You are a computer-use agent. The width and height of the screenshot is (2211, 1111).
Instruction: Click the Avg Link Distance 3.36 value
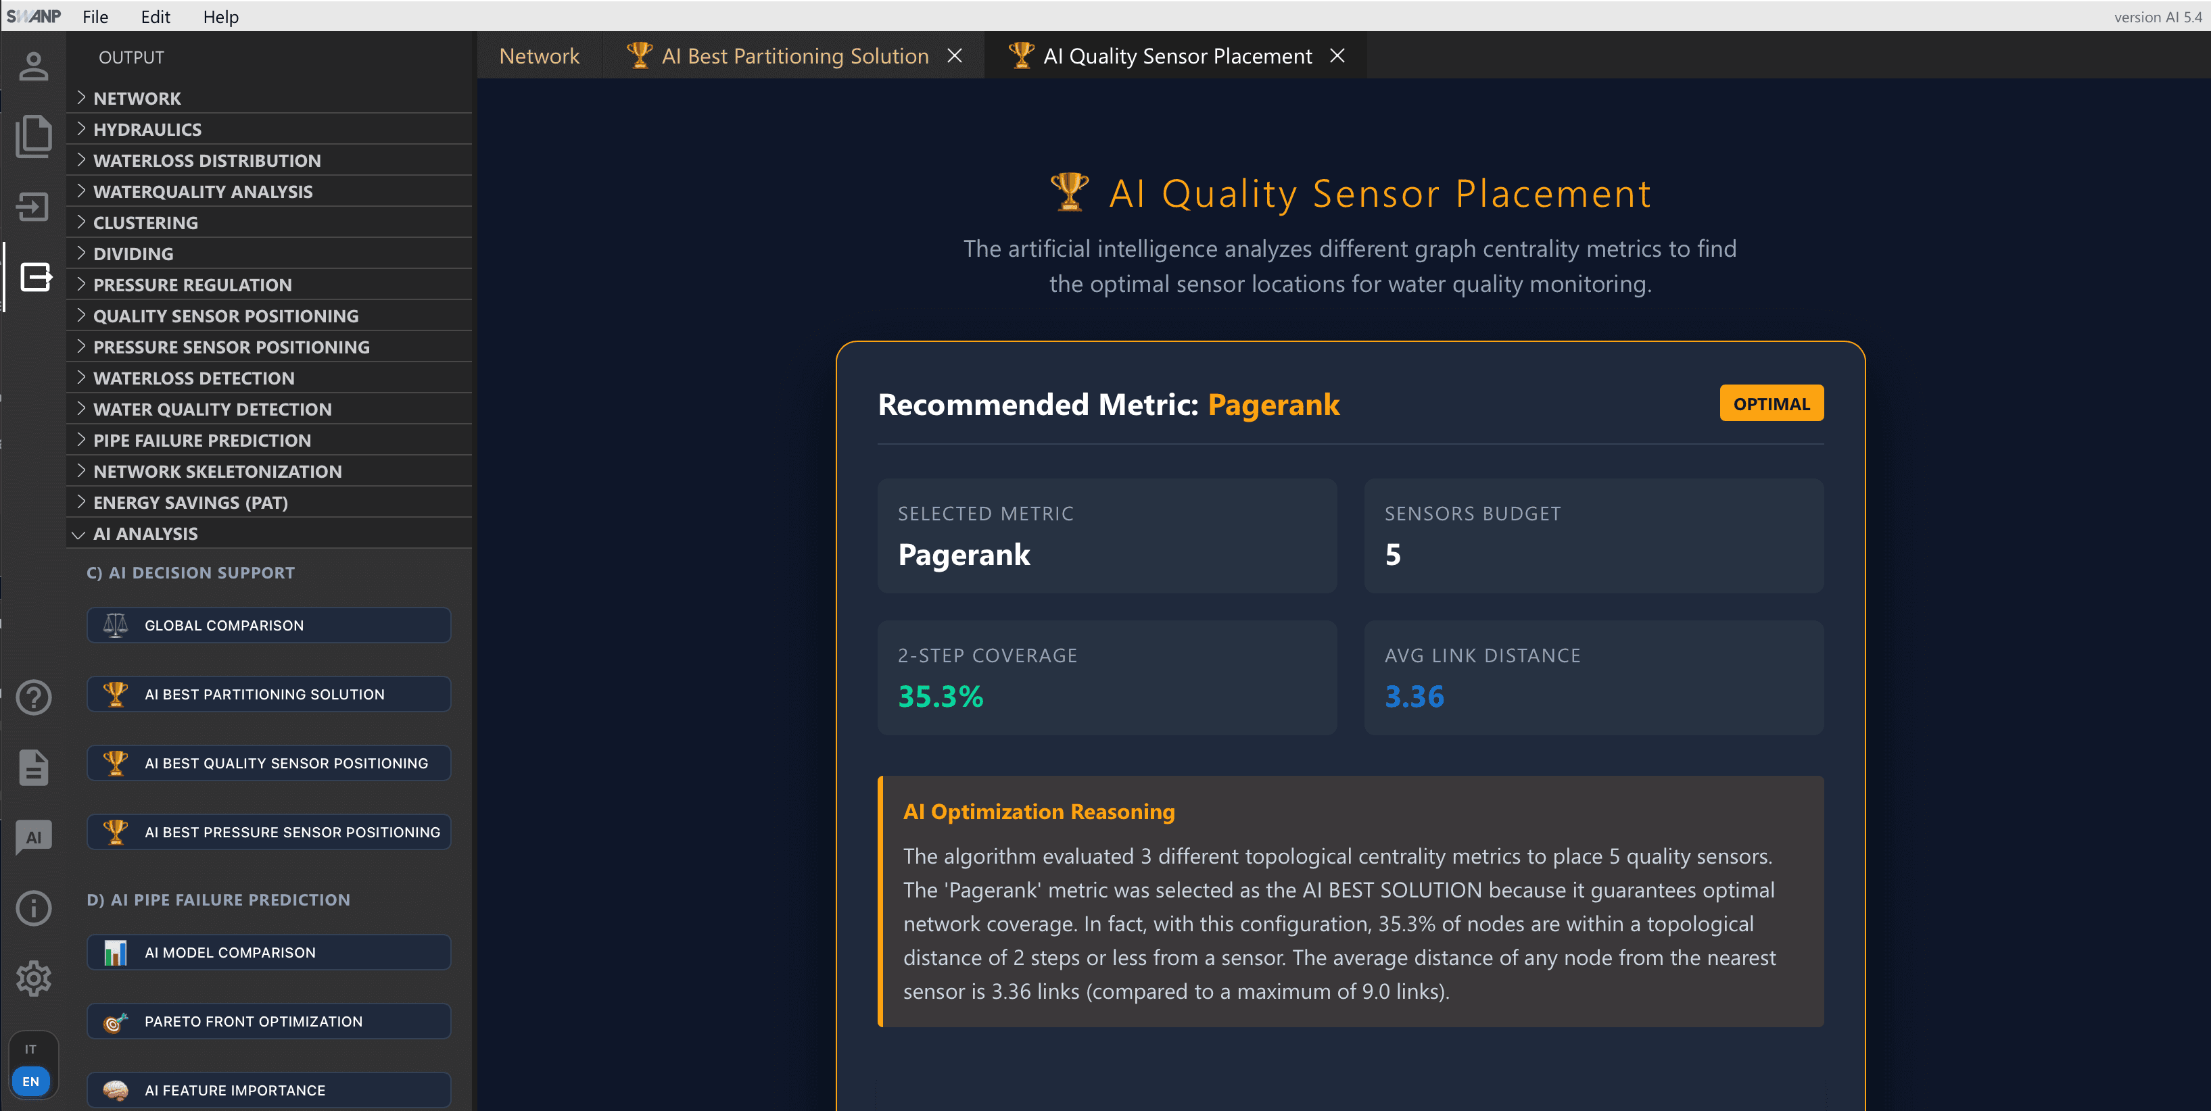[1414, 697]
